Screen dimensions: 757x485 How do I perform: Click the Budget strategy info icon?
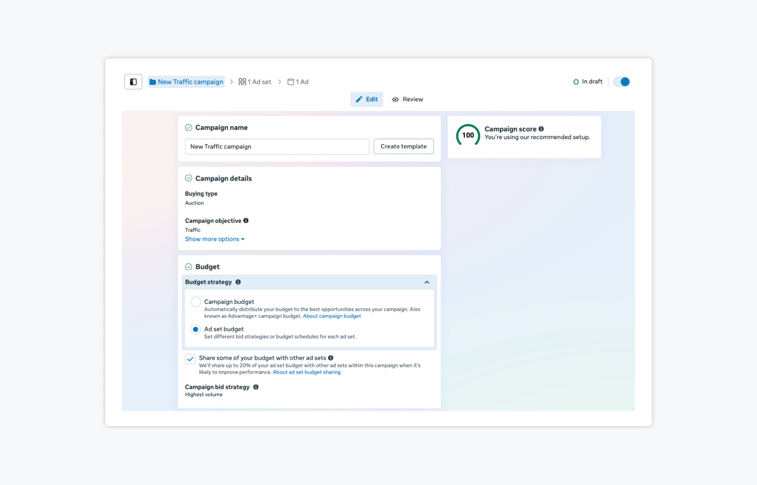tap(238, 282)
